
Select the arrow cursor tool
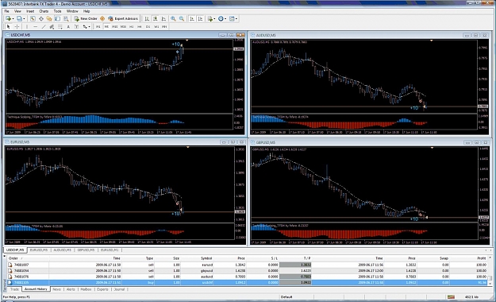coord(8,26)
